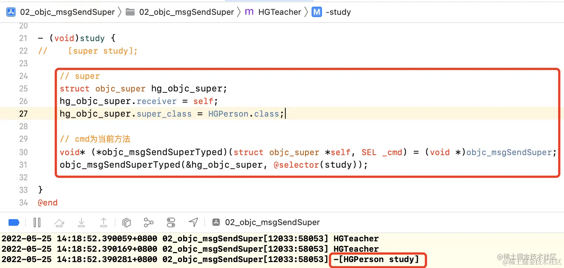Select the 02_objc_msgSendSuper process in debug bar
The image size is (564, 268).
[266, 222]
